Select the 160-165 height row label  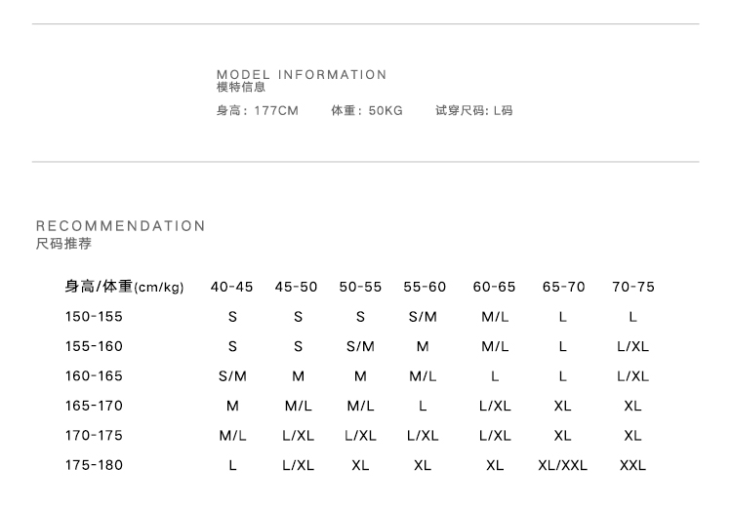(94, 376)
